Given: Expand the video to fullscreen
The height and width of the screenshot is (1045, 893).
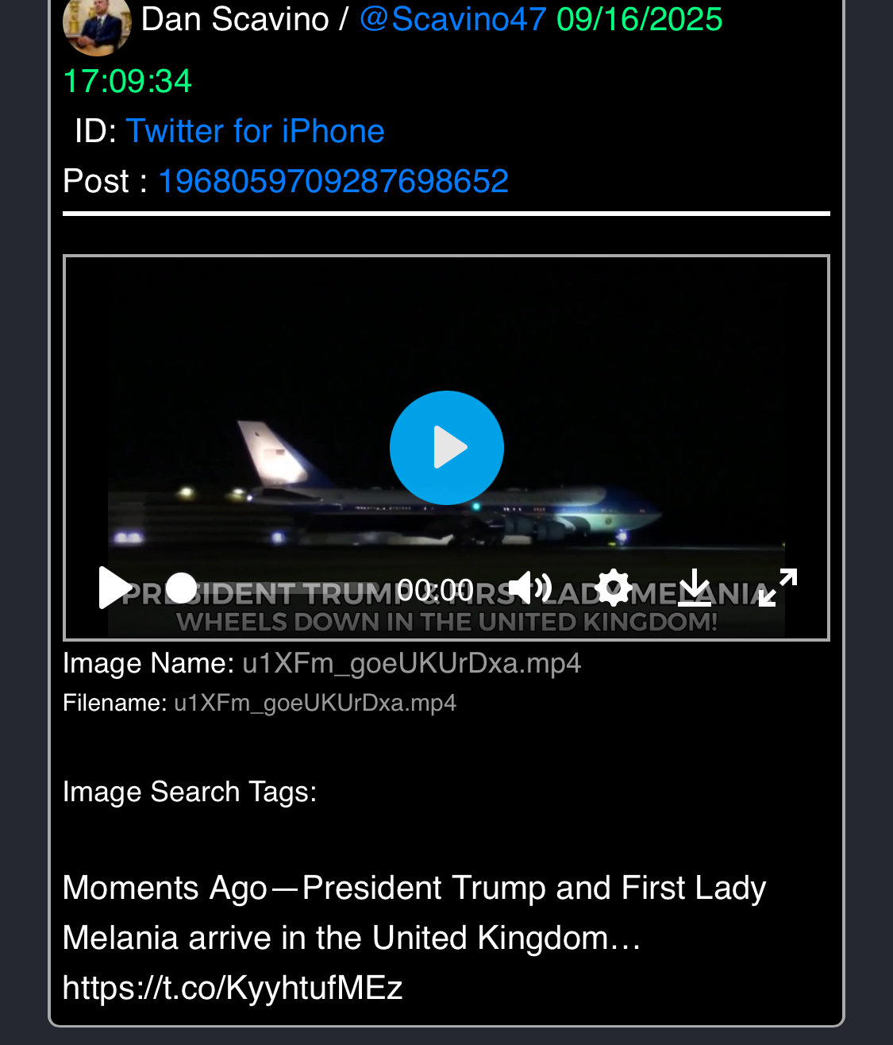Looking at the screenshot, I should pos(778,588).
